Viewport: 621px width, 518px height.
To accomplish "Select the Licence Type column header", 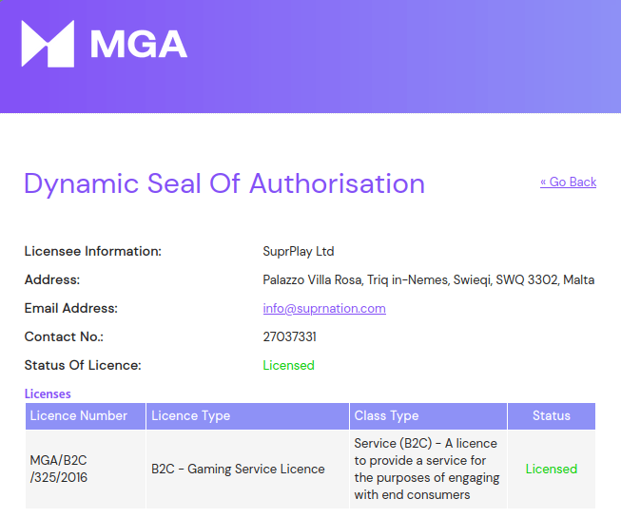I will click(191, 415).
